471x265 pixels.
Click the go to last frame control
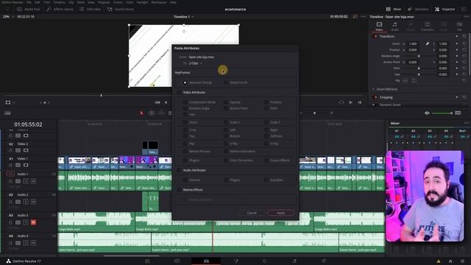(360, 102)
